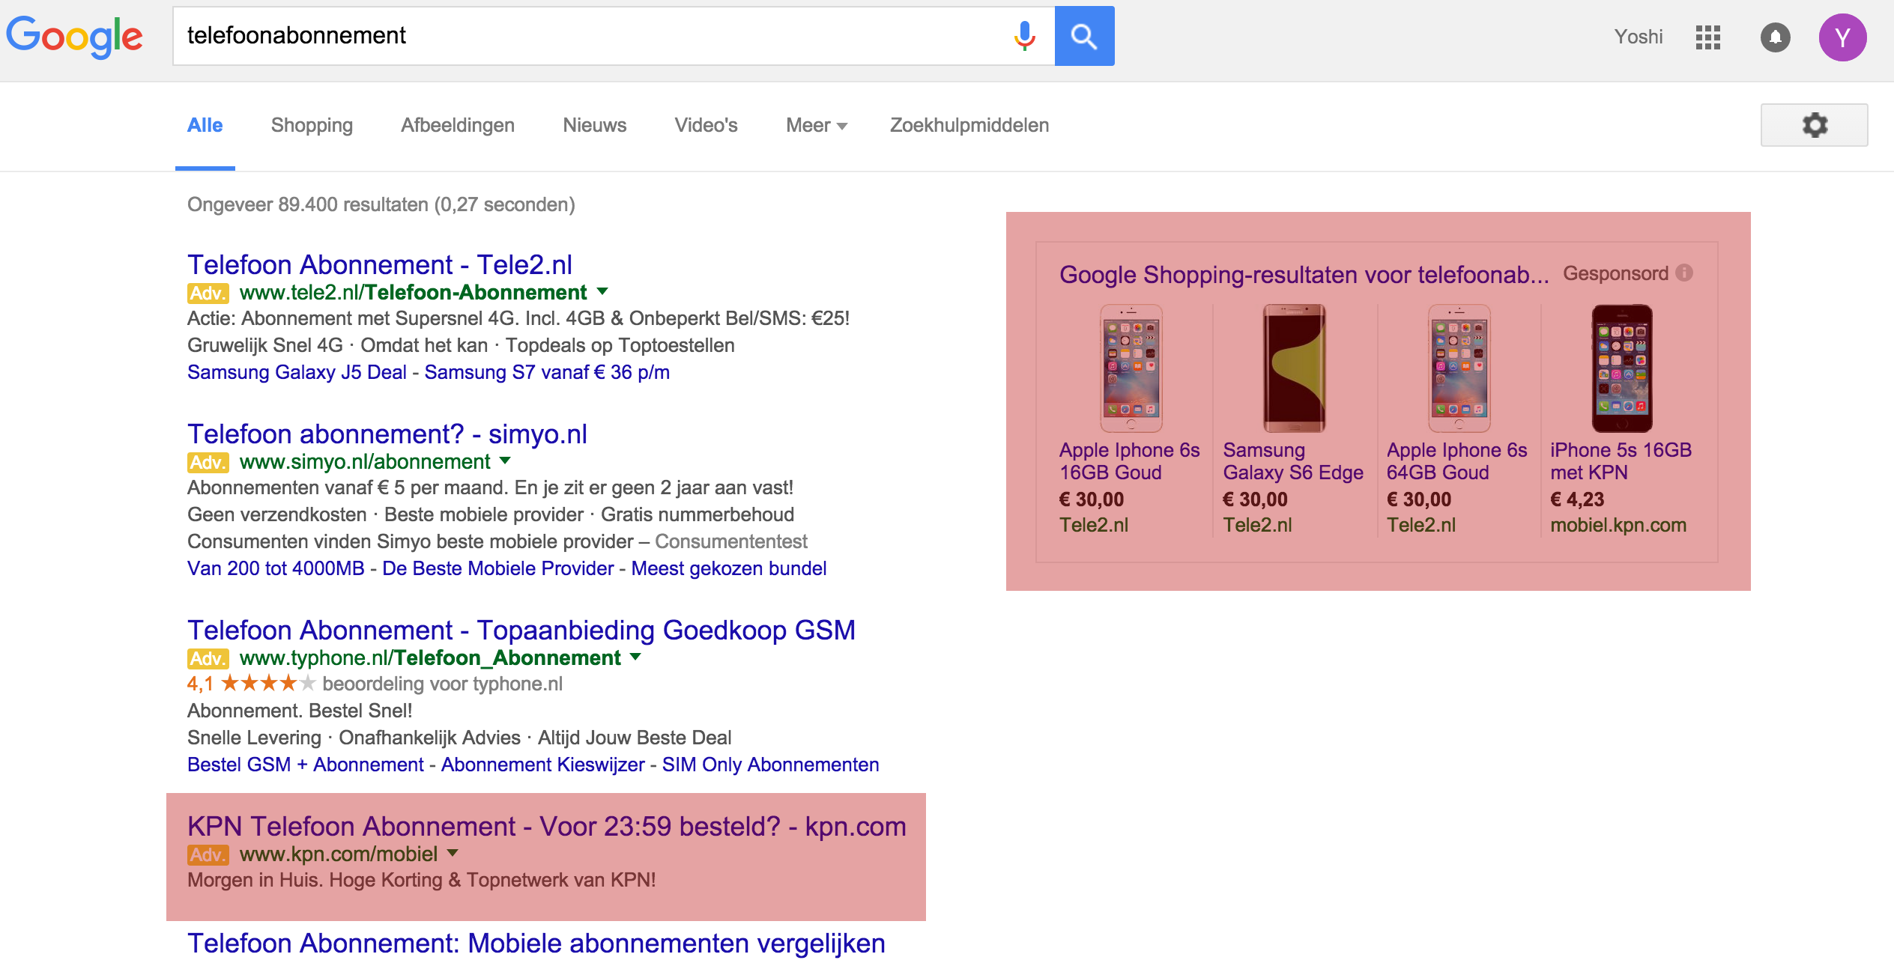Image resolution: width=1894 pixels, height=963 pixels.
Task: Click the mobiel.kpn.com seller text
Action: pyautogui.click(x=1618, y=525)
